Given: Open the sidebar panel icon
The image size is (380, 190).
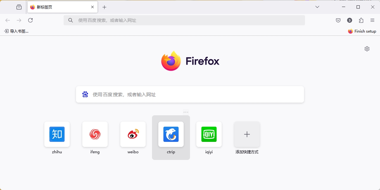Looking at the screenshot, I should click(x=19, y=7).
